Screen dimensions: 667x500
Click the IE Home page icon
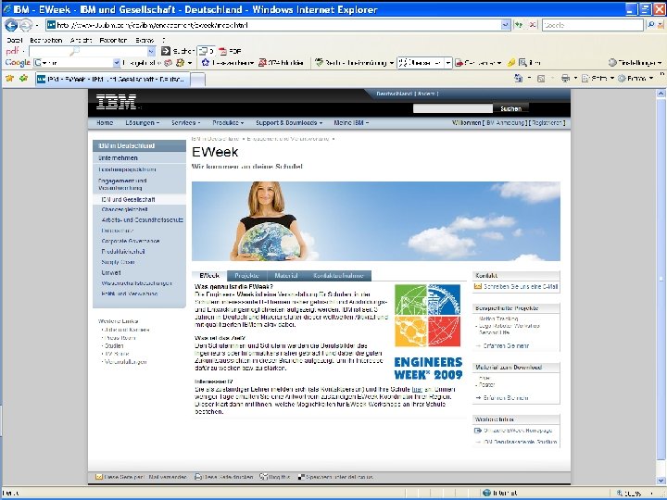coord(518,78)
